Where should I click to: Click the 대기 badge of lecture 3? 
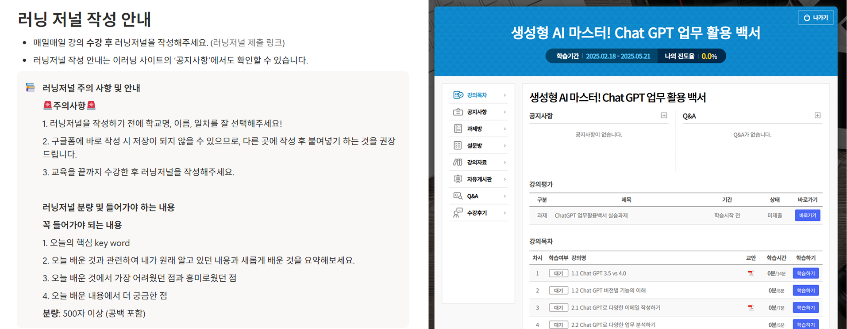point(558,308)
